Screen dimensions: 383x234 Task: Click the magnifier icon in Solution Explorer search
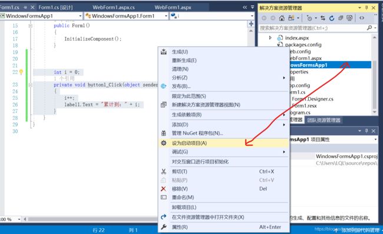pyautogui.click(x=369, y=28)
